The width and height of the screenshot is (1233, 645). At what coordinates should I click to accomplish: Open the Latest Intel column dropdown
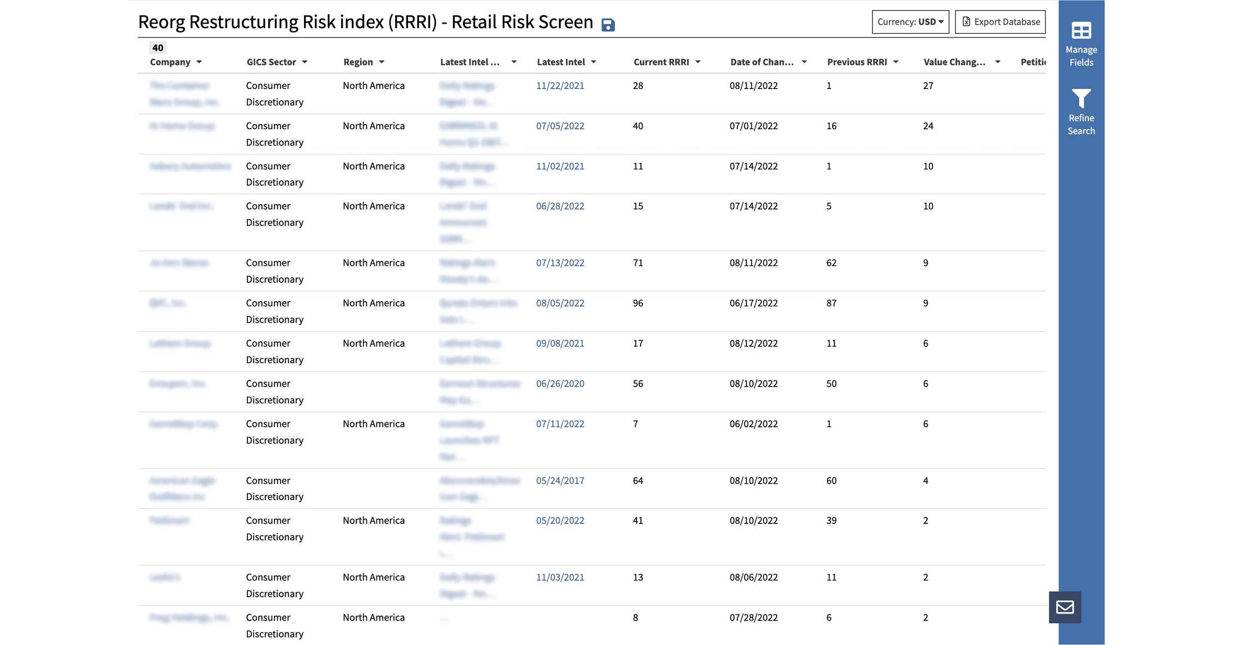[x=594, y=62]
